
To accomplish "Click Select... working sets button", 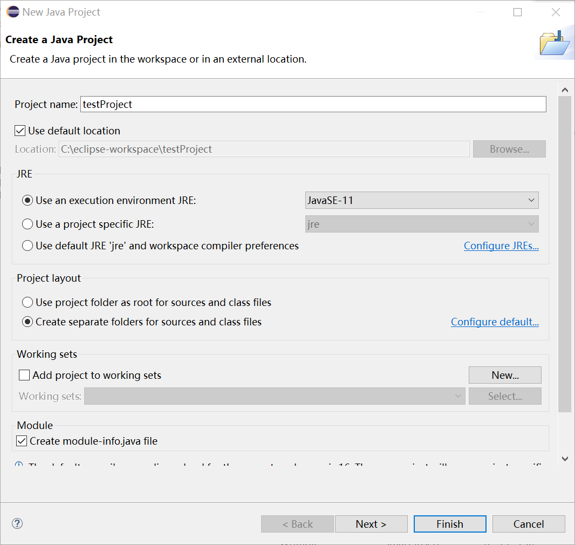I will [x=504, y=396].
